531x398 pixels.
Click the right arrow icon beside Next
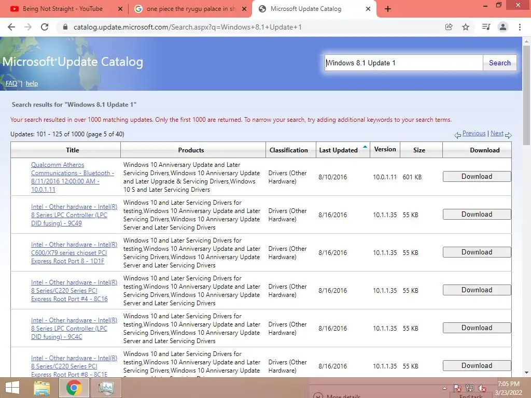point(508,135)
